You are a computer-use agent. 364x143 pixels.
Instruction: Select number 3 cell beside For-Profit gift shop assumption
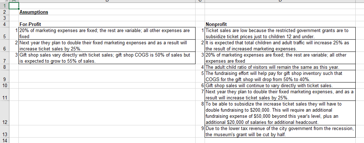pos(14,58)
